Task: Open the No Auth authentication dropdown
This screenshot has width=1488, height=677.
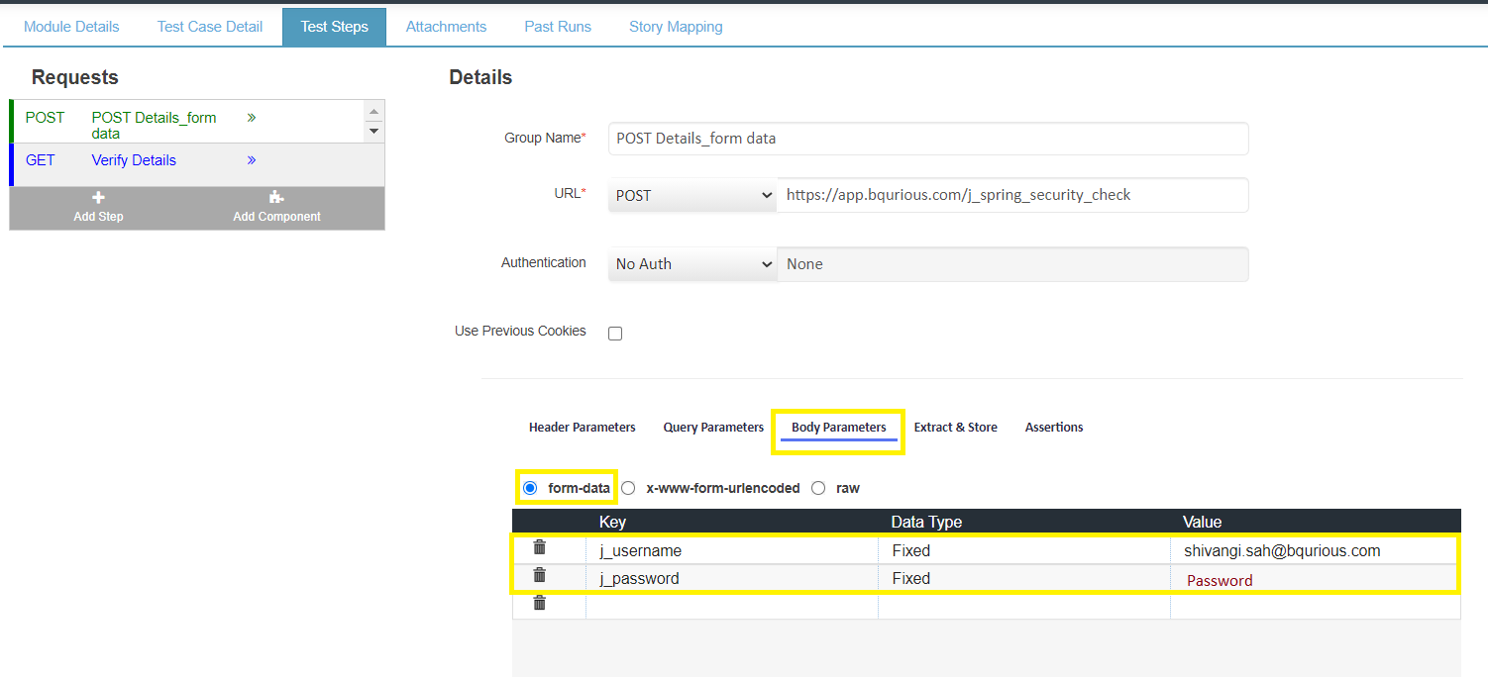Action: click(x=692, y=264)
